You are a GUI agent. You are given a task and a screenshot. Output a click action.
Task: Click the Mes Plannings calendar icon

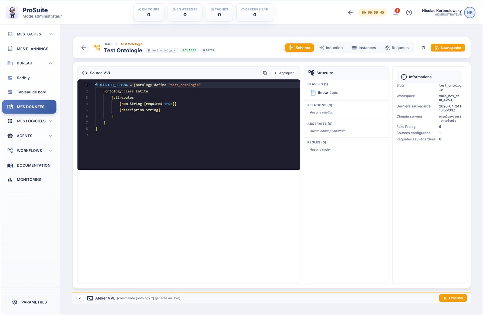coord(10,49)
